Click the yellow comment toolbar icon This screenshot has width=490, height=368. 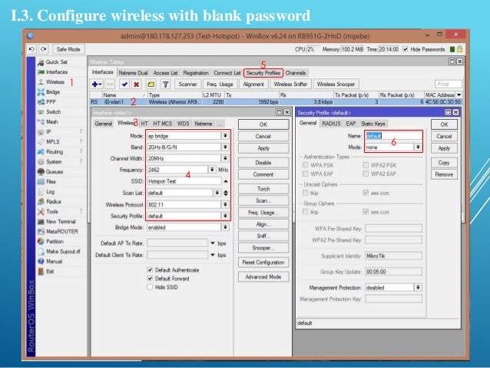pyautogui.click(x=151, y=84)
